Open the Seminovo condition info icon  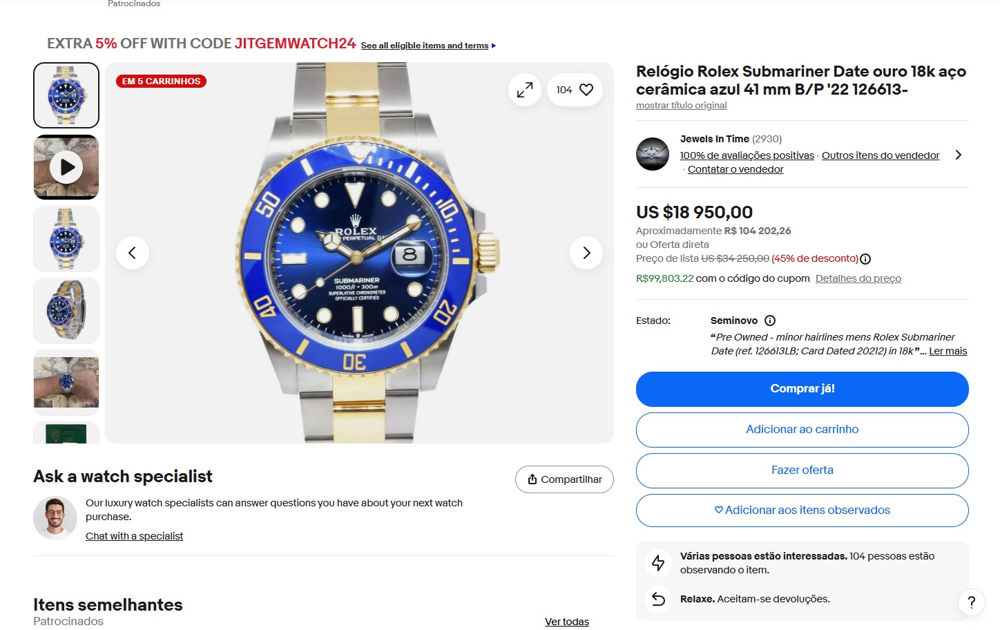[770, 321]
